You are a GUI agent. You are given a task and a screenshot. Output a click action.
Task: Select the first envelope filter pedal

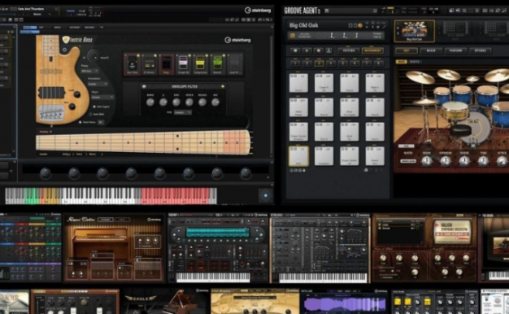pyautogui.click(x=132, y=64)
